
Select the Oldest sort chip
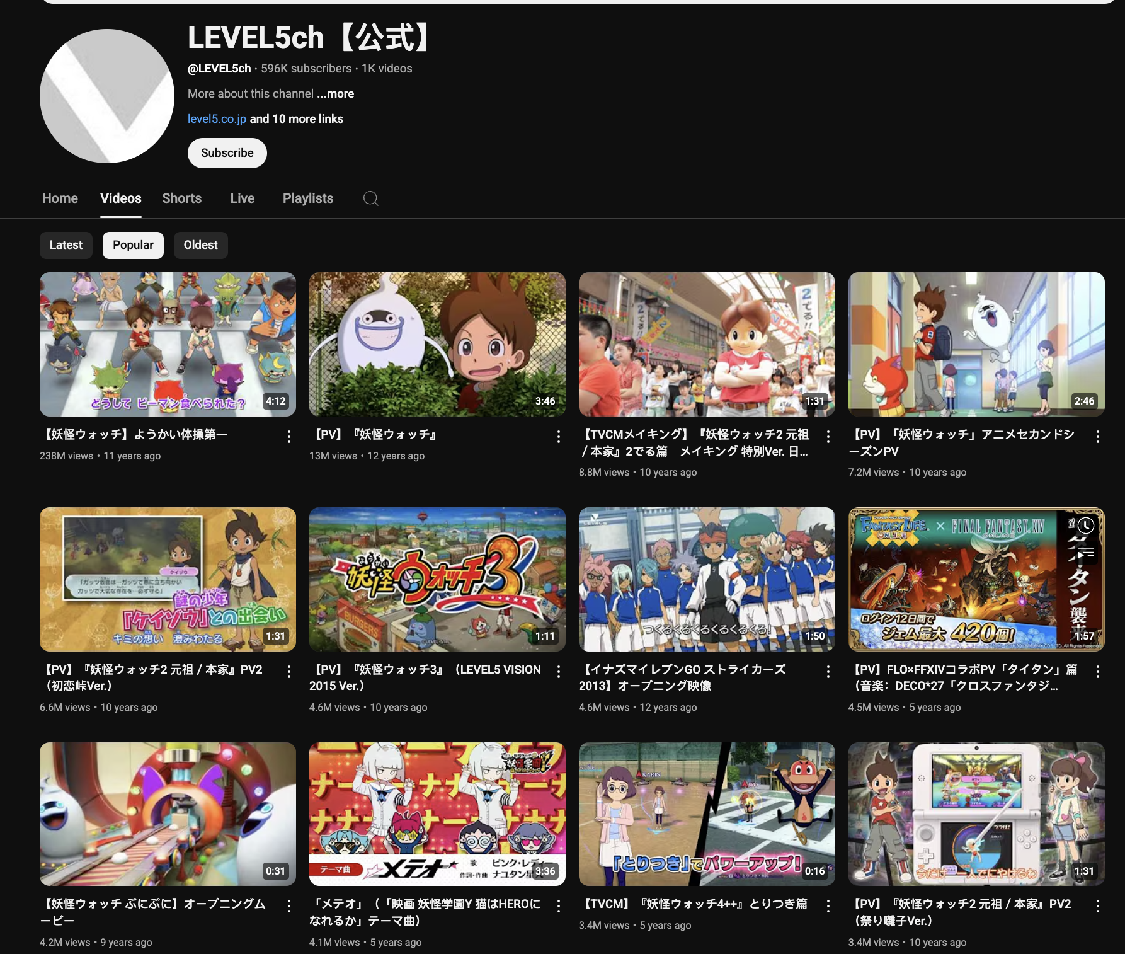201,245
